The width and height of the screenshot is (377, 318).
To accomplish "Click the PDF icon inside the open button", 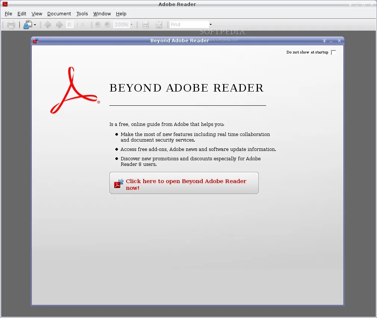I will tap(119, 183).
